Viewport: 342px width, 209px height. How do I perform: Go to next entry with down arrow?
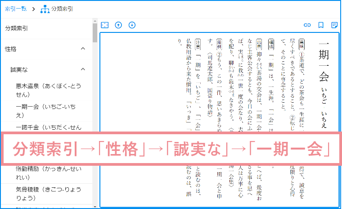click(x=132, y=25)
